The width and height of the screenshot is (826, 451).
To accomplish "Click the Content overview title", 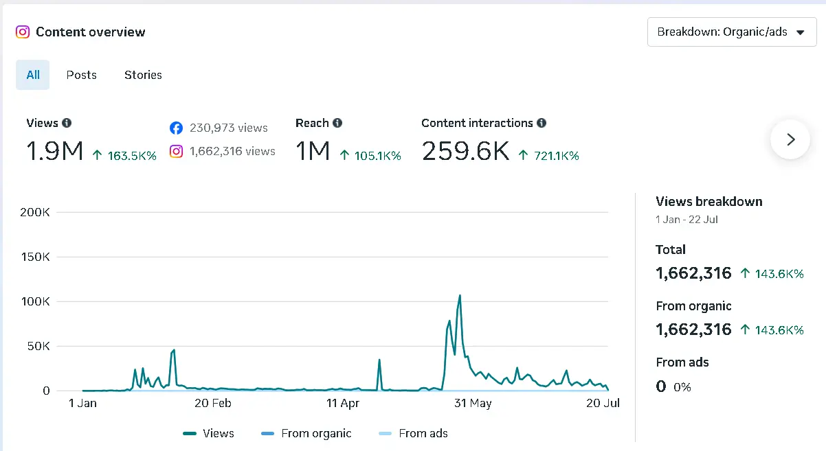I will point(91,32).
